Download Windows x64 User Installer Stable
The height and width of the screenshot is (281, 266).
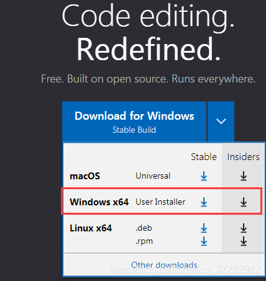pos(204,202)
